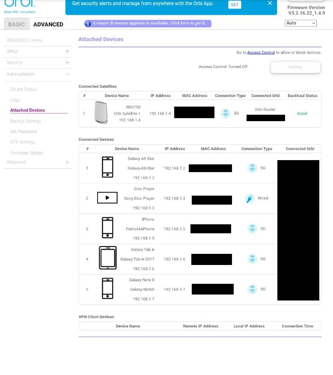Open ADVANCED Home in sidebar
Image resolution: width=333 pixels, height=375 pixels.
pyautogui.click(x=24, y=40)
